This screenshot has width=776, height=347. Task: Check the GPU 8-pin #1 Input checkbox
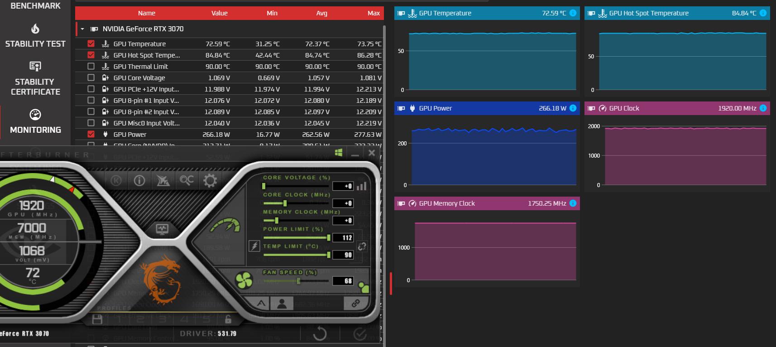pos(91,101)
